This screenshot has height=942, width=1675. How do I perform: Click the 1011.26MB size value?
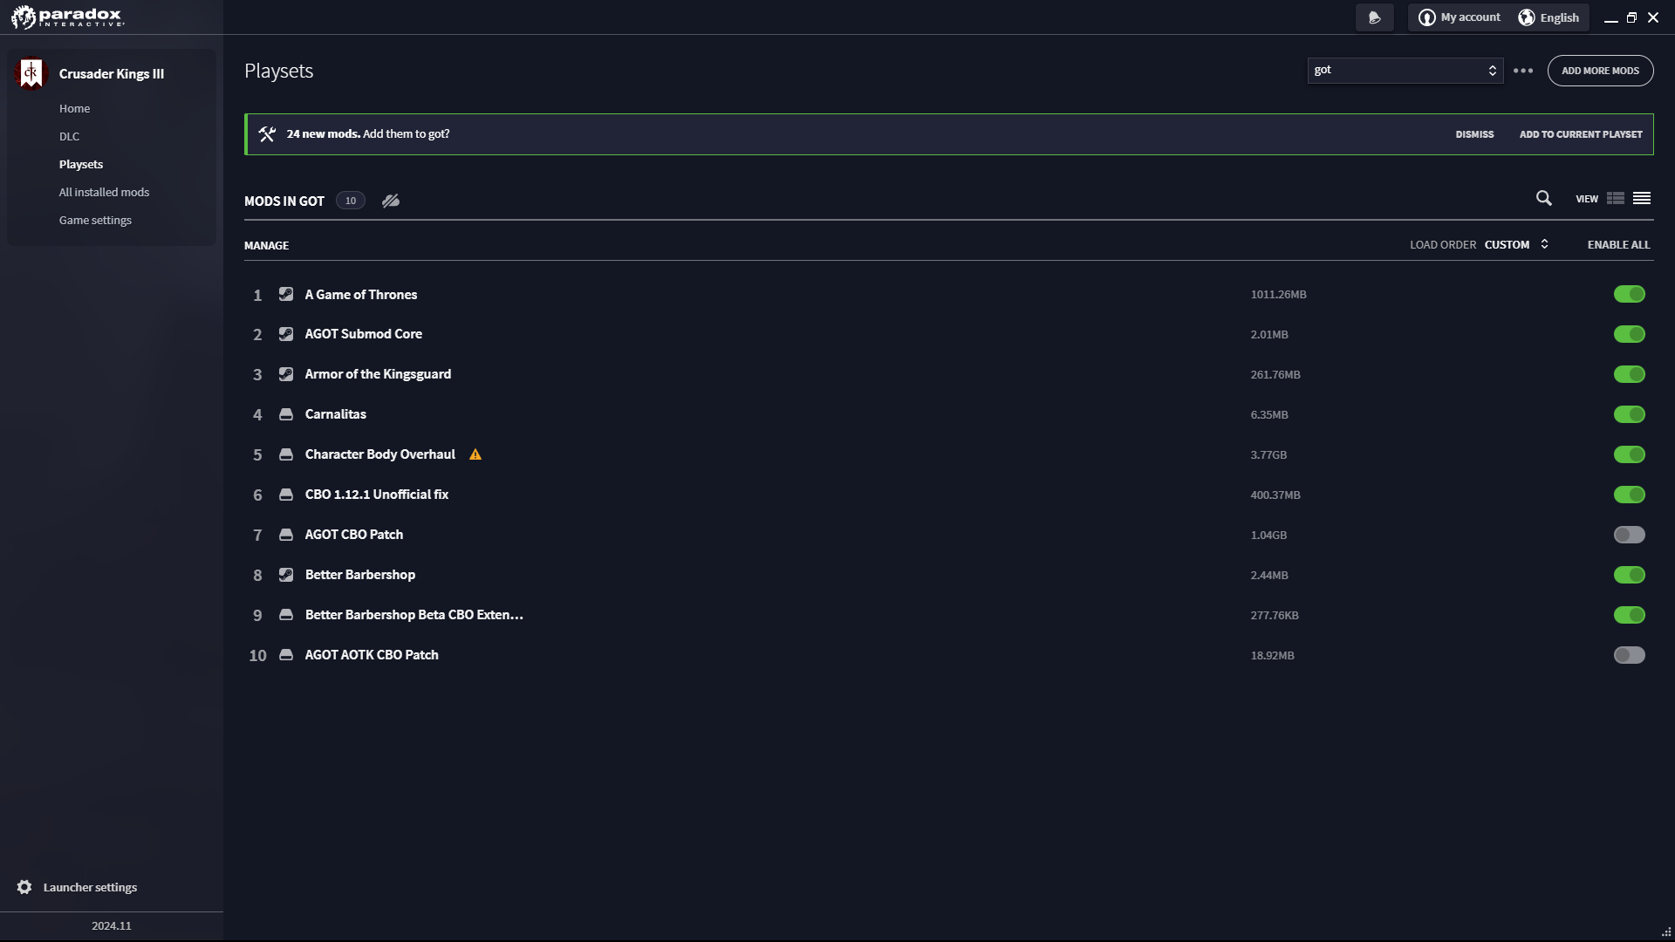point(1278,295)
